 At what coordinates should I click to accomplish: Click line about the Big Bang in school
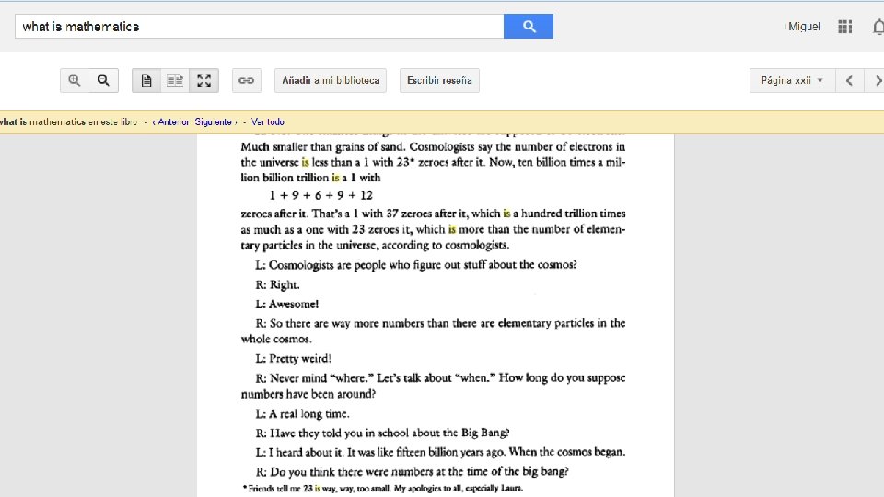[x=382, y=433]
